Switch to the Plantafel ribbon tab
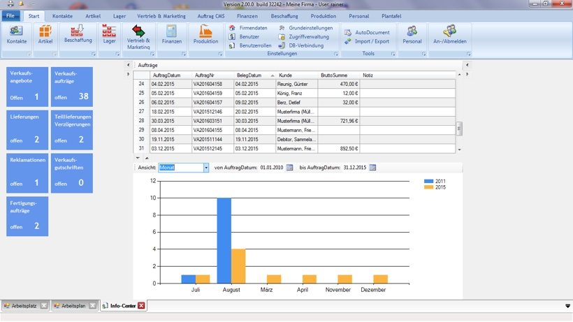573x322 pixels. pos(391,16)
